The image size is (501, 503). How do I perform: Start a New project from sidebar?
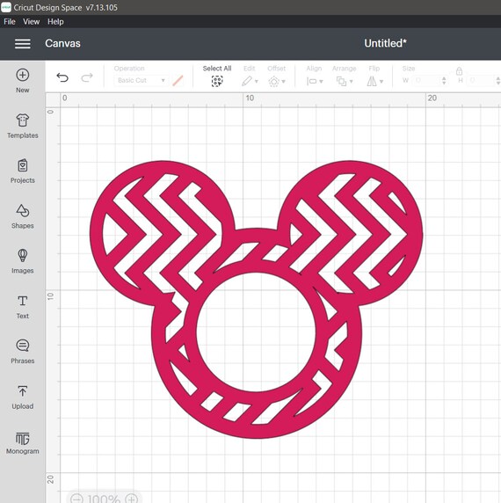pos(23,81)
